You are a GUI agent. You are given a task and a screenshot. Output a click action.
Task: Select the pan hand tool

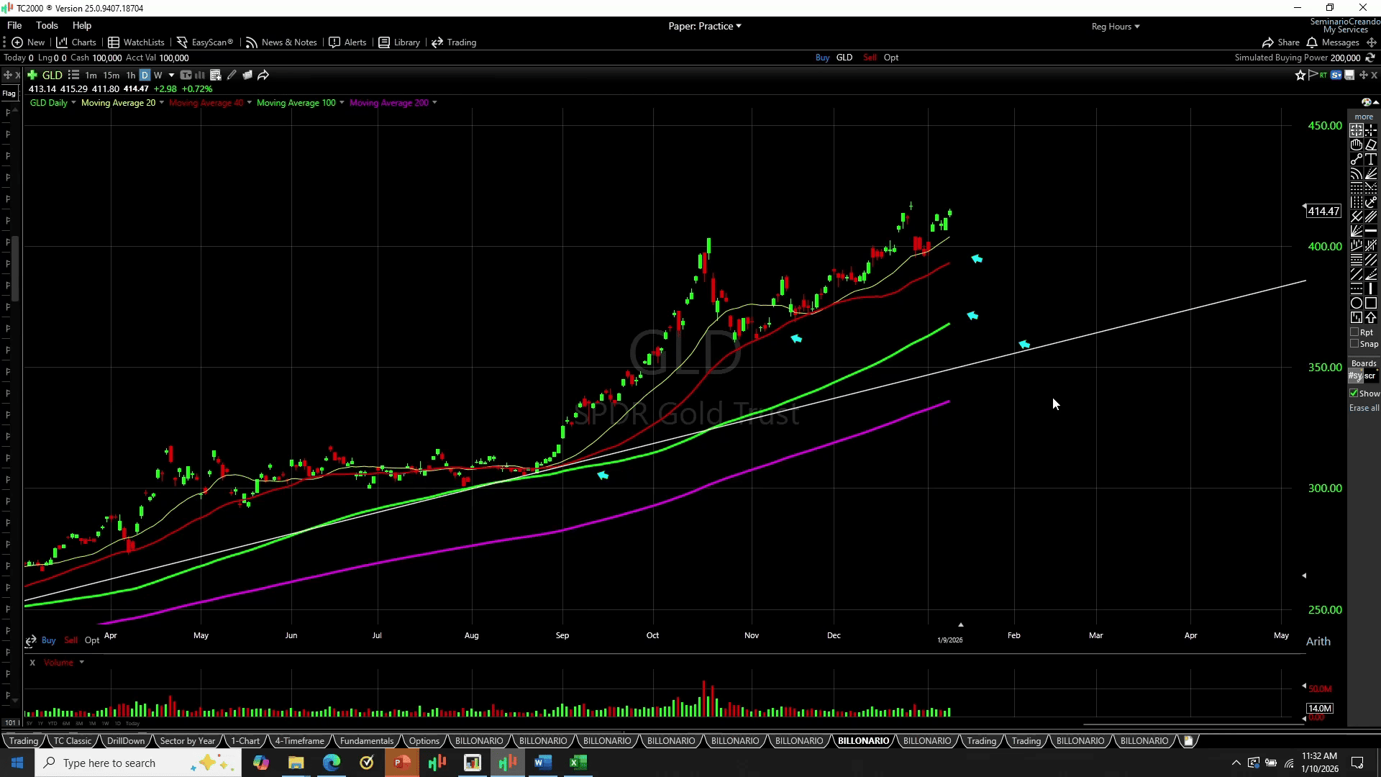[x=1357, y=145]
